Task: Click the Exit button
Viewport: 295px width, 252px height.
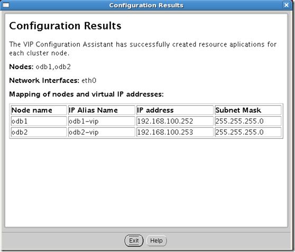Action: pyautogui.click(x=134, y=240)
